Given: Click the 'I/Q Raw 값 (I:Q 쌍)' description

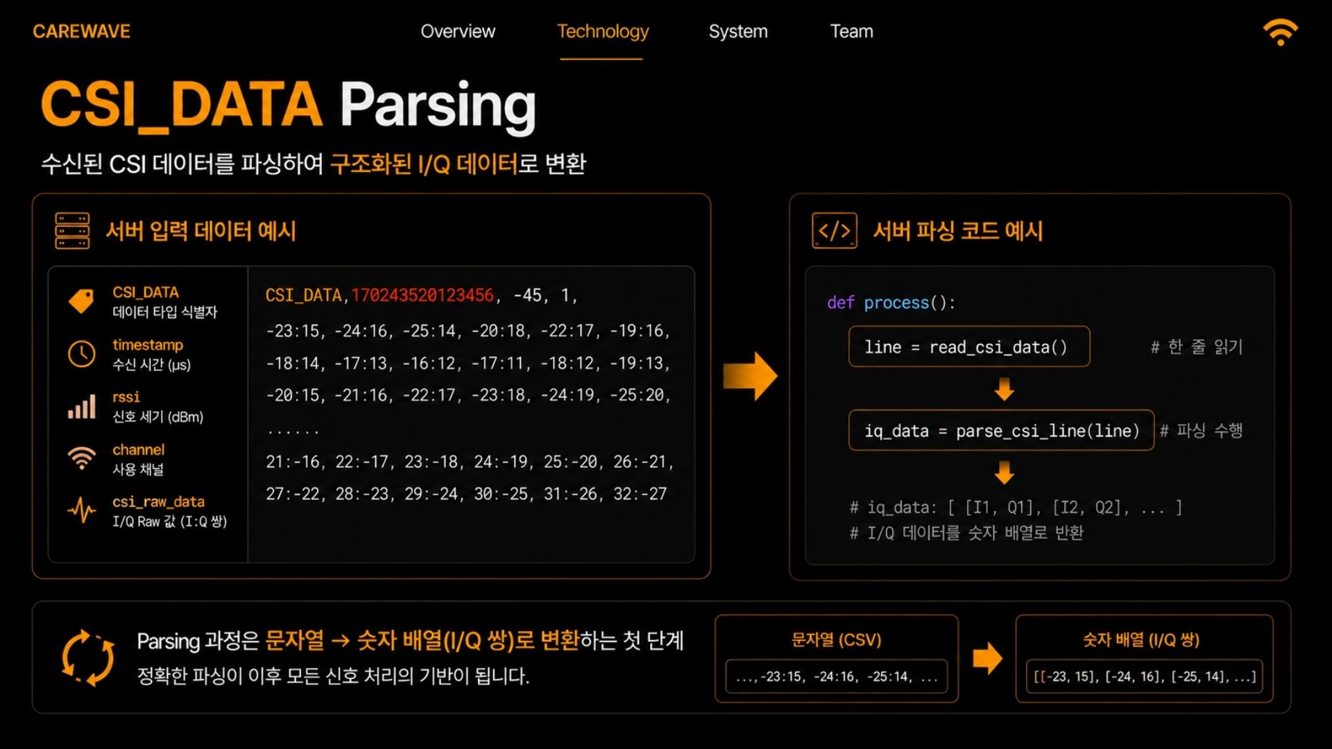Looking at the screenshot, I should 170,522.
